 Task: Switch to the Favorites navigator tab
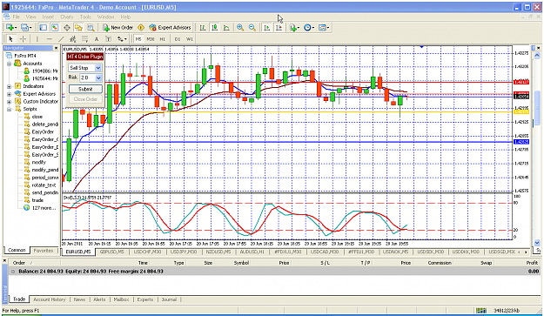(x=44, y=250)
